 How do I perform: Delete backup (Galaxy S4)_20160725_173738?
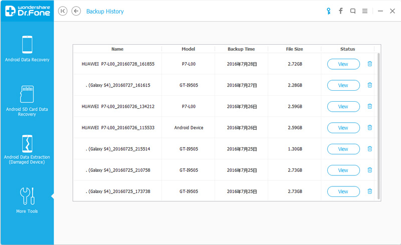(370, 191)
